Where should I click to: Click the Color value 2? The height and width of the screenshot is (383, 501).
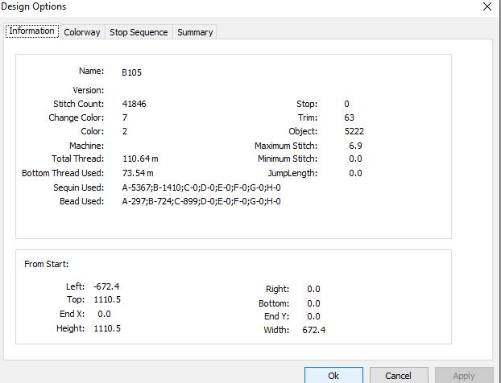click(125, 131)
